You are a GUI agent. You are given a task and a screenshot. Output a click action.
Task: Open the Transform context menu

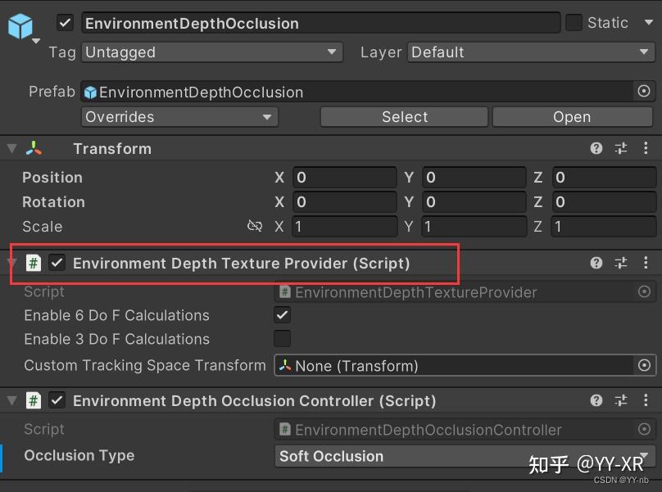(646, 148)
